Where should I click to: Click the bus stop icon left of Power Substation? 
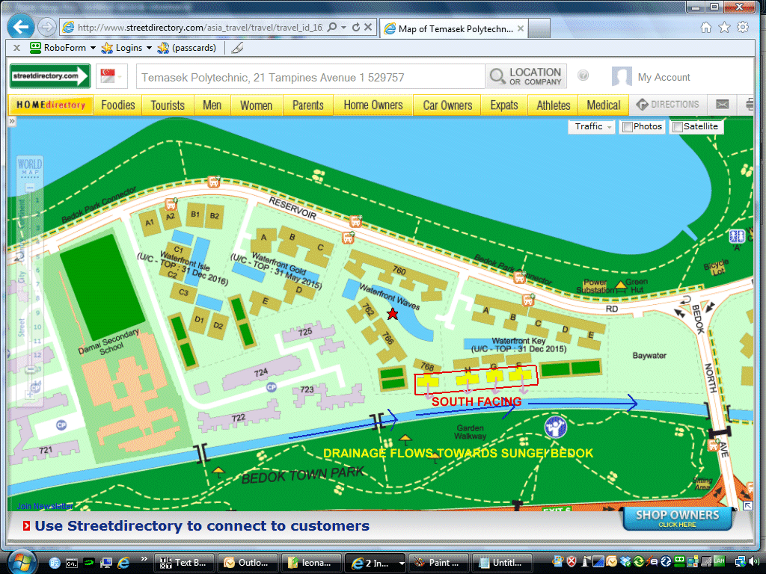coord(520,277)
